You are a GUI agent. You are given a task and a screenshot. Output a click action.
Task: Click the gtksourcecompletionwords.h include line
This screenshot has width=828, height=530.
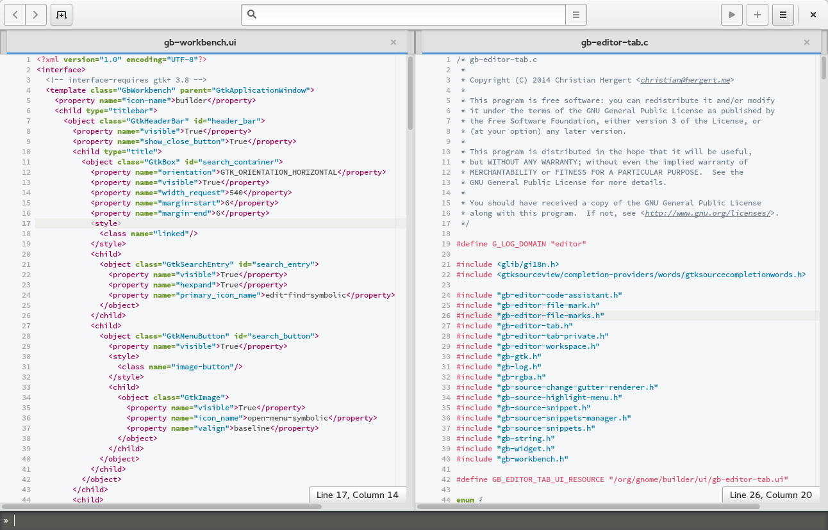point(631,275)
